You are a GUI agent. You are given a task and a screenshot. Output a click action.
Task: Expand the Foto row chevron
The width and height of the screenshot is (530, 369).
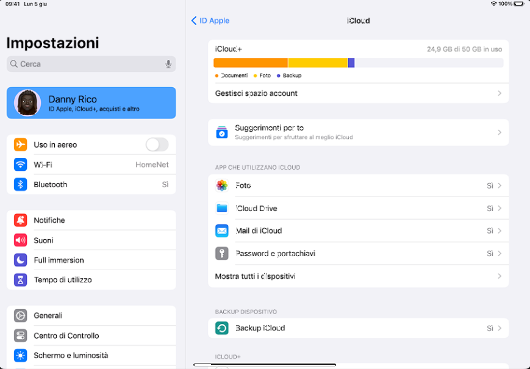point(500,185)
